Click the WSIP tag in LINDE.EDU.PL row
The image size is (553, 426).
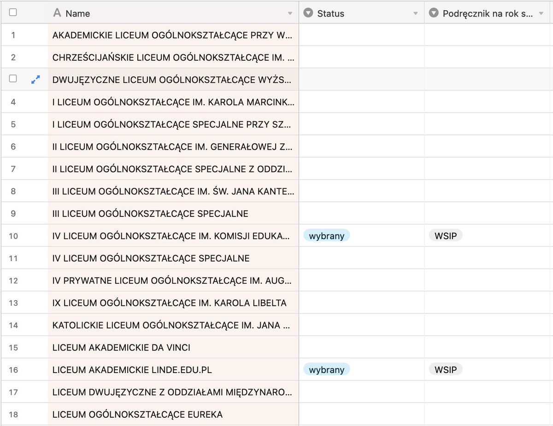tap(446, 369)
